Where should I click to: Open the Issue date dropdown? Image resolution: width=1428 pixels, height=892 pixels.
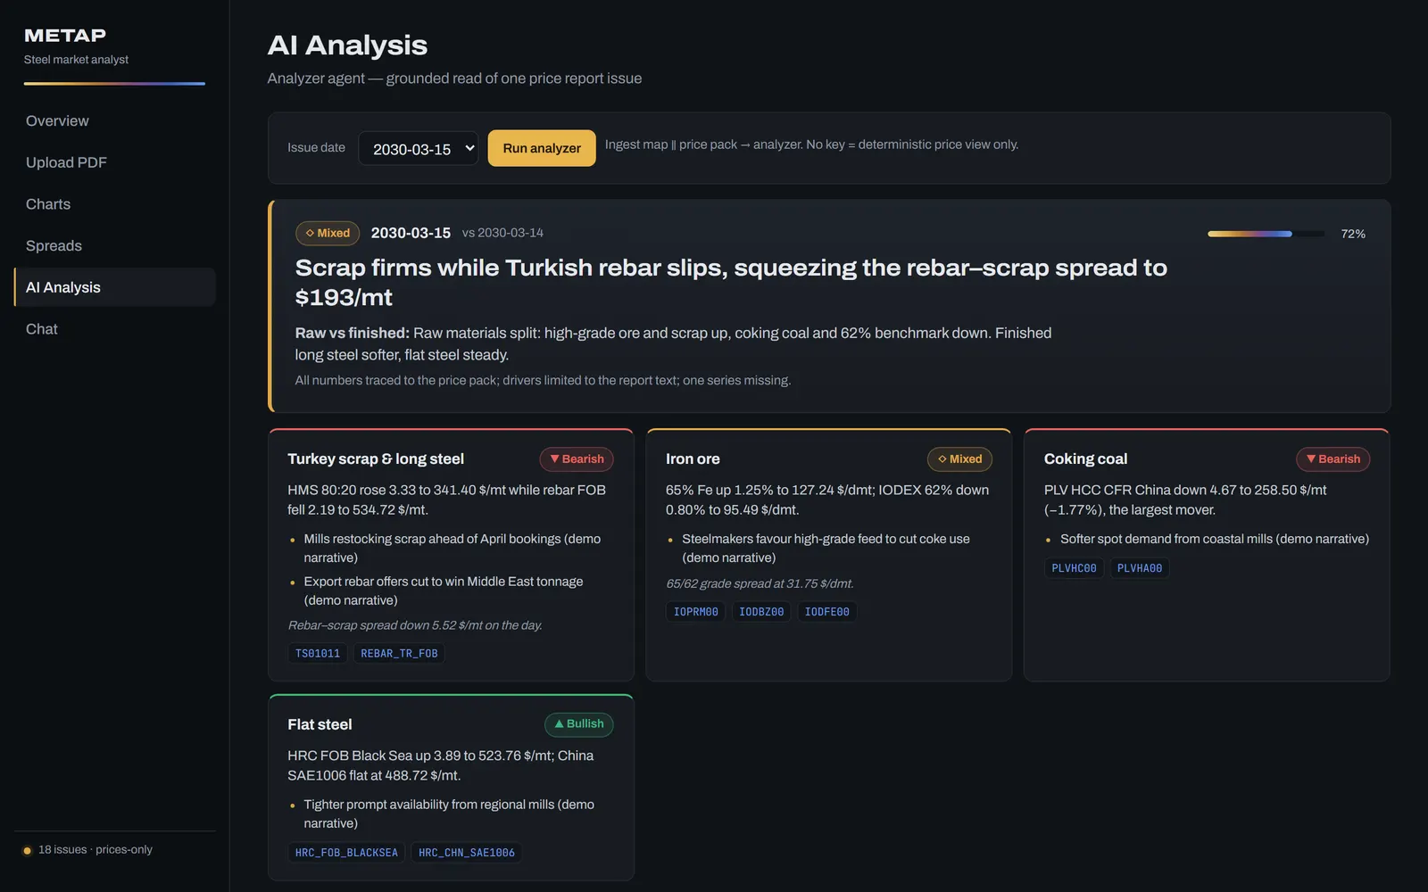point(418,149)
